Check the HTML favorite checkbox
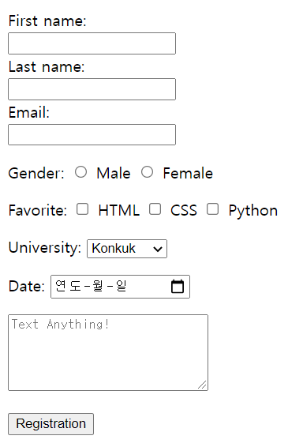288x447 pixels. [x=82, y=209]
